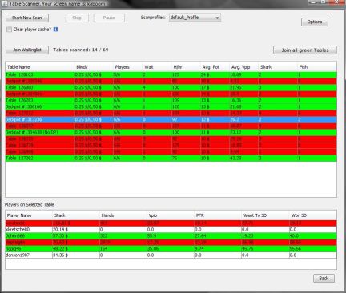Select the Table 126283 row

(171, 100)
